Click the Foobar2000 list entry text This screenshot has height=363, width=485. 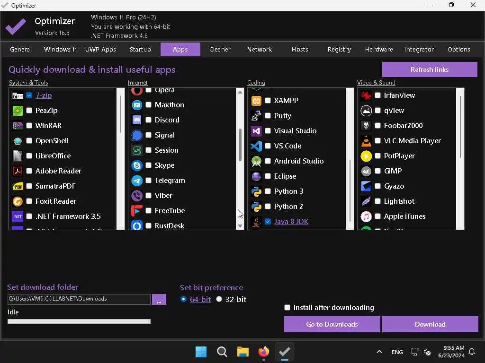pos(403,126)
